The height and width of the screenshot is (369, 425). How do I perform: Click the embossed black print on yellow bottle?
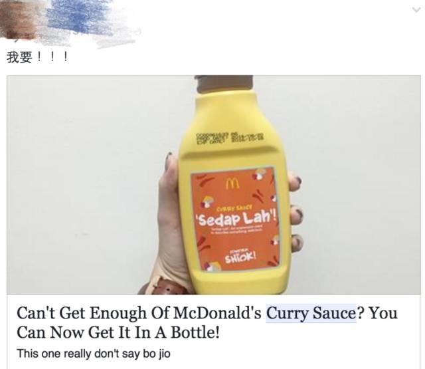point(232,137)
